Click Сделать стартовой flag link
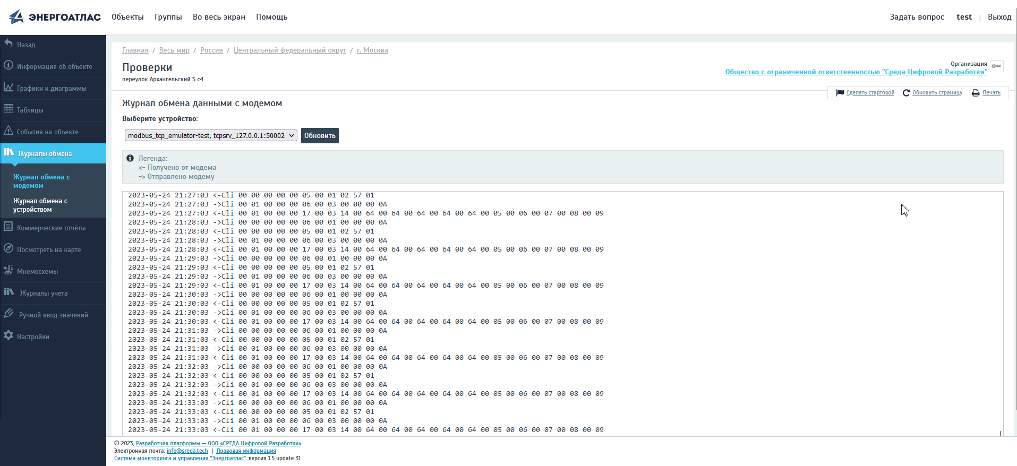The image size is (1017, 466). (870, 93)
